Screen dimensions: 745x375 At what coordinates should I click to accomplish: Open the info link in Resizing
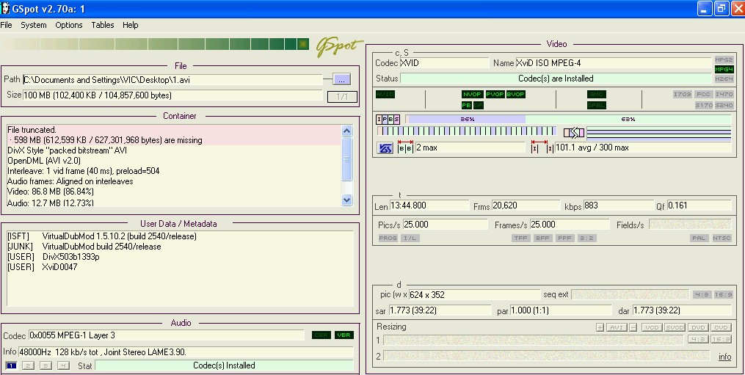pos(724,357)
